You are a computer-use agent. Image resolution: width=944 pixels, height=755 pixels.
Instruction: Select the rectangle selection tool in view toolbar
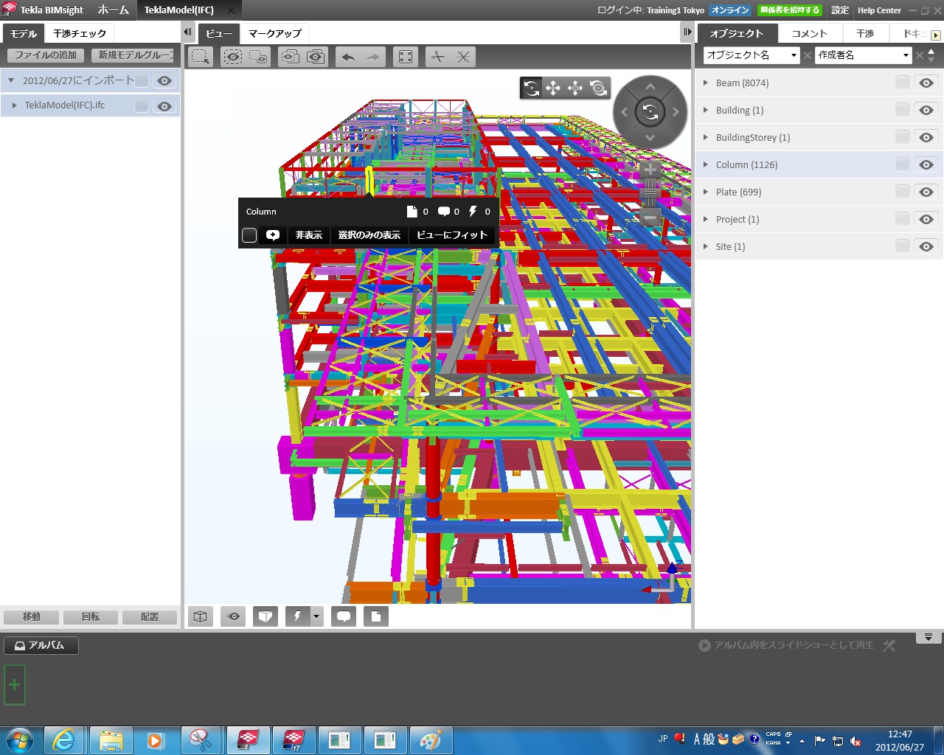coord(200,56)
